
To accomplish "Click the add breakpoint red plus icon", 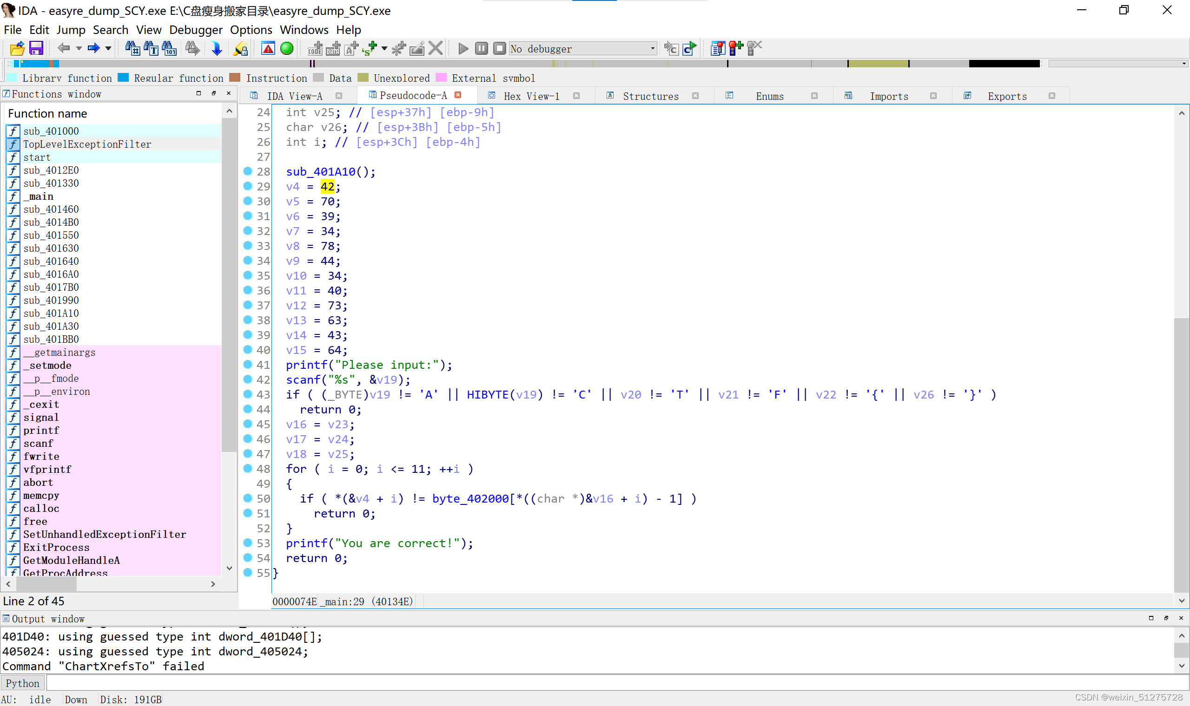I will pyautogui.click(x=736, y=48).
